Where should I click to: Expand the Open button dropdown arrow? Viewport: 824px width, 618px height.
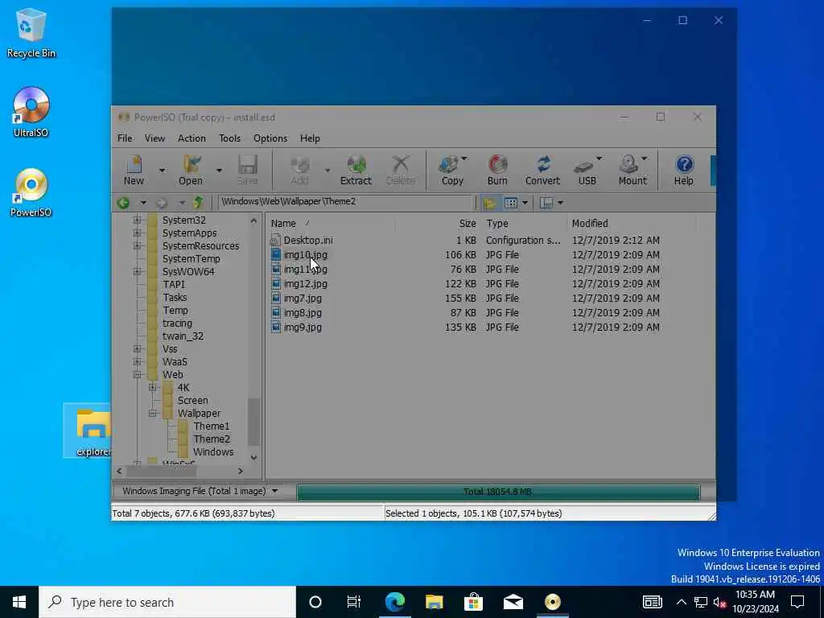click(219, 171)
